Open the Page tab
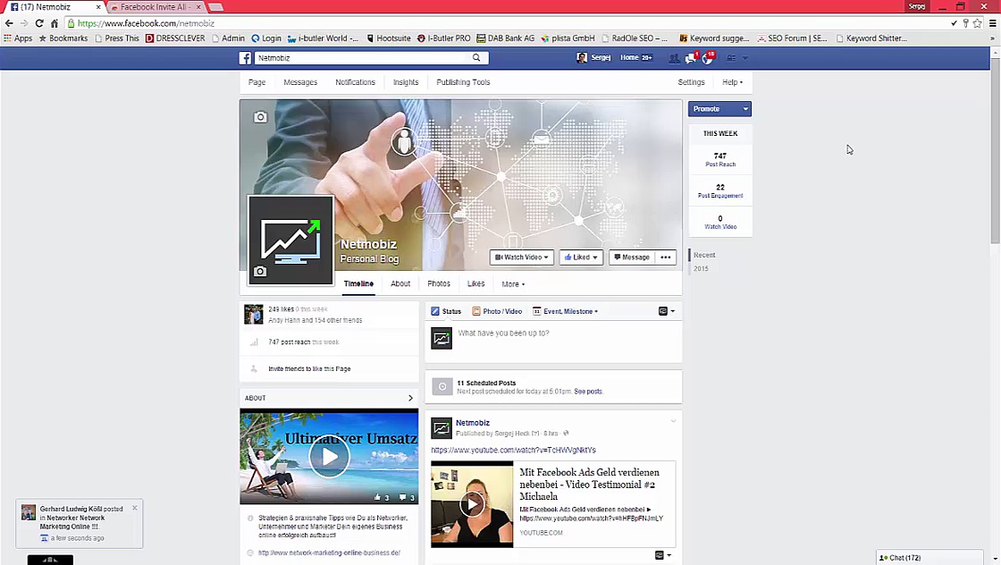The height and width of the screenshot is (565, 1001). pyautogui.click(x=257, y=82)
